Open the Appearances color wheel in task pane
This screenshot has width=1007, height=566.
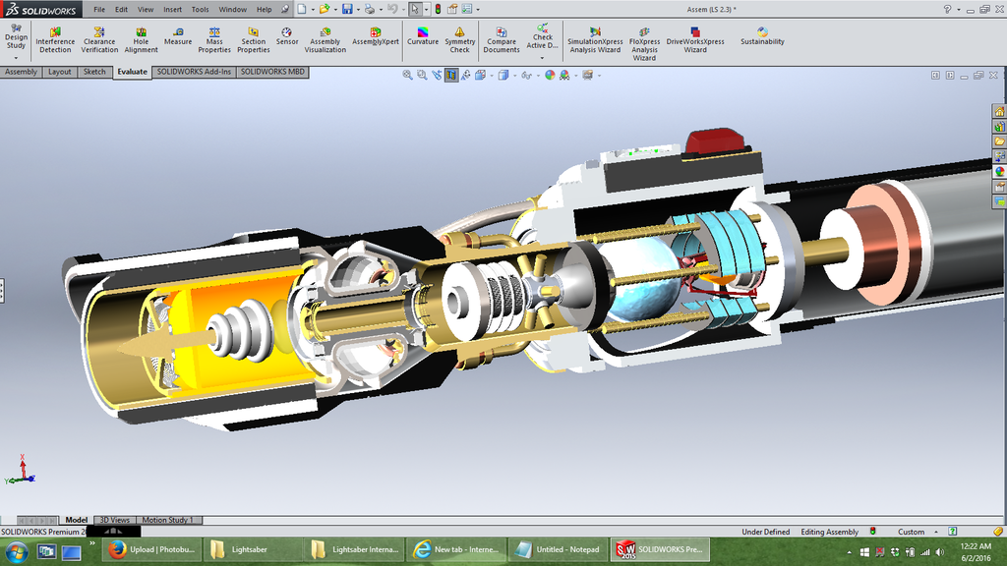[x=999, y=171]
